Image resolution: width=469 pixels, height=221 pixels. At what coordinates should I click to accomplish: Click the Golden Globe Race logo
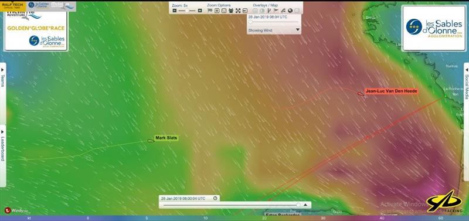tap(36, 28)
